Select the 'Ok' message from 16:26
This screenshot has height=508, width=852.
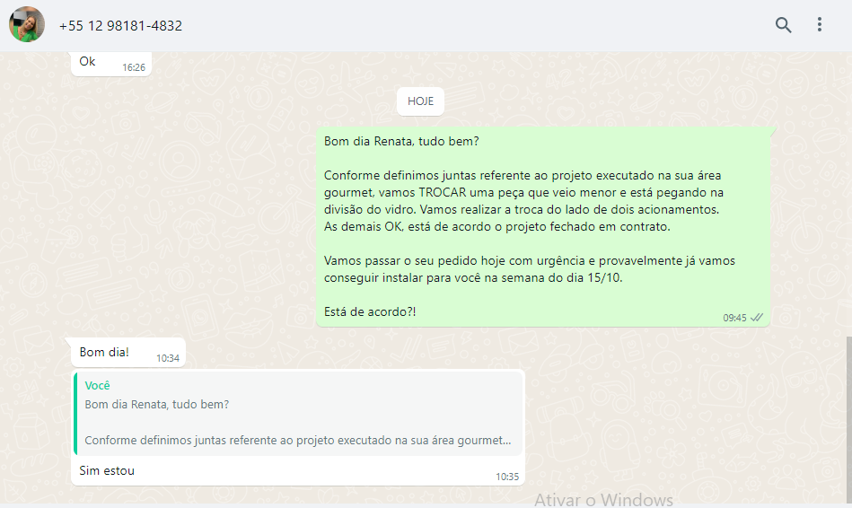(x=111, y=64)
